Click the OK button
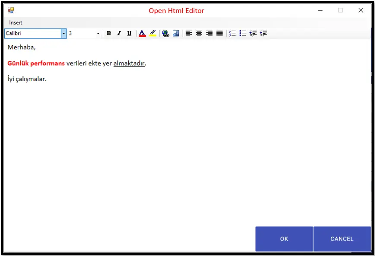This screenshot has height=256, width=375. click(x=284, y=239)
